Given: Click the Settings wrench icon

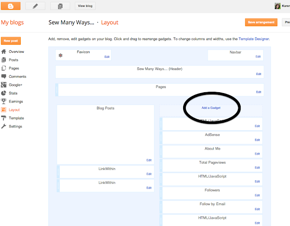Looking at the screenshot, I should pos(4,127).
